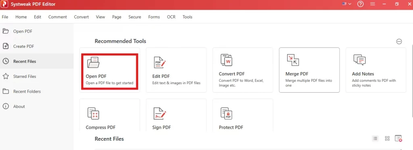
Task: Select Create PDF label in sidebar
Action: pos(24,47)
